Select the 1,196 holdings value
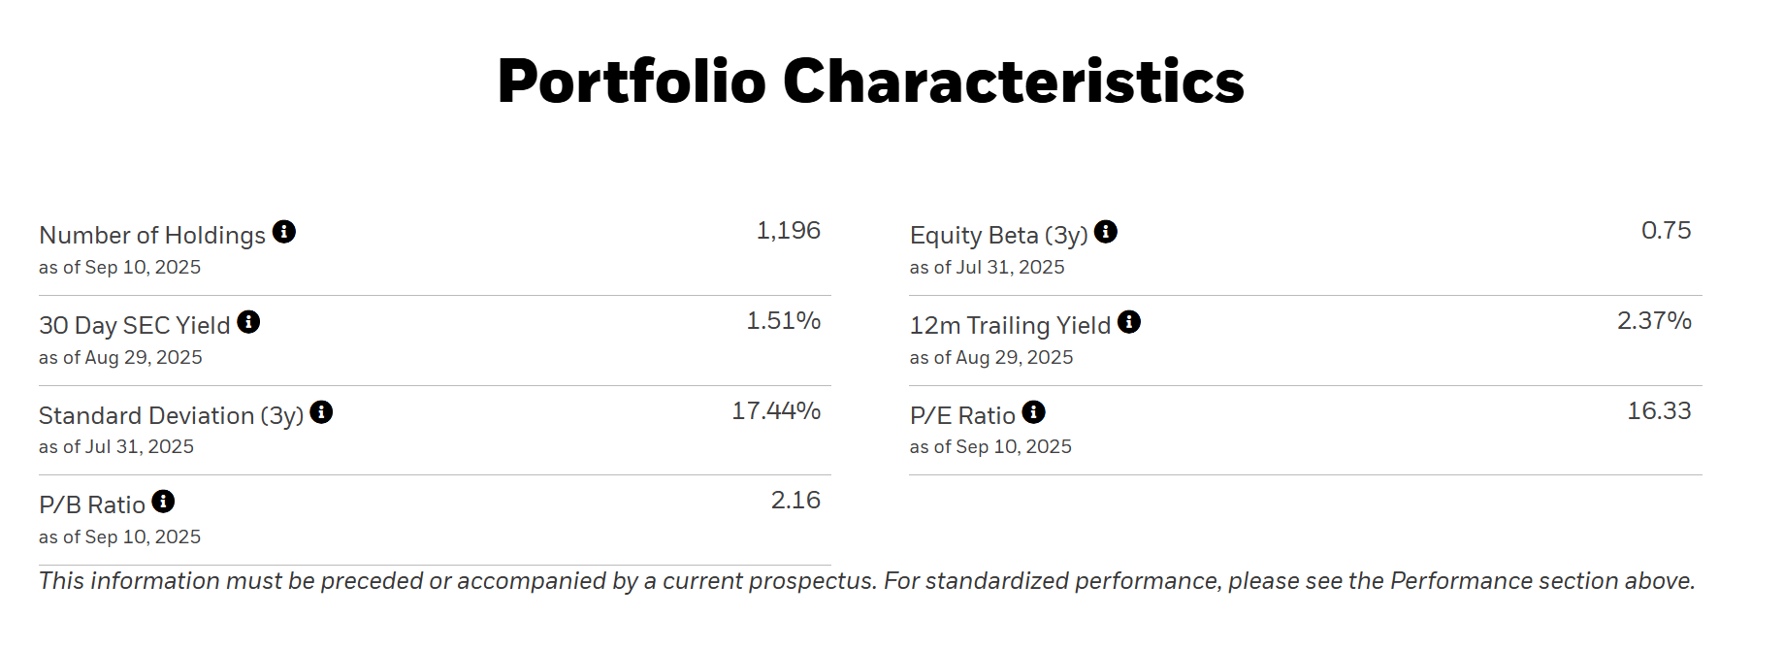The height and width of the screenshot is (650, 1784). pos(788,231)
